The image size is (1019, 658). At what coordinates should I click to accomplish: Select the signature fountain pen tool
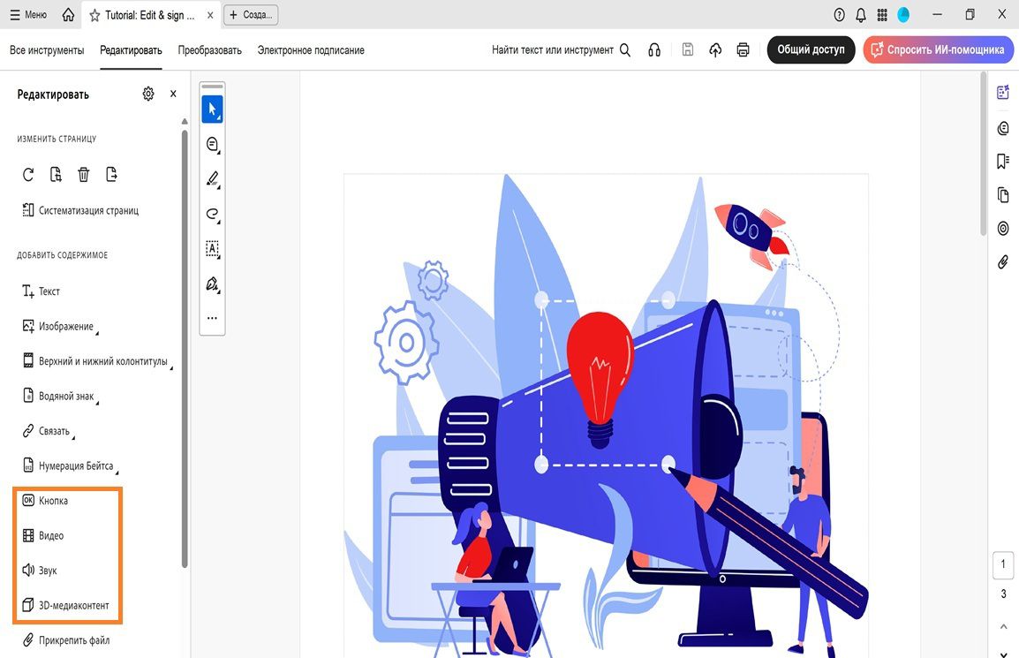point(213,284)
